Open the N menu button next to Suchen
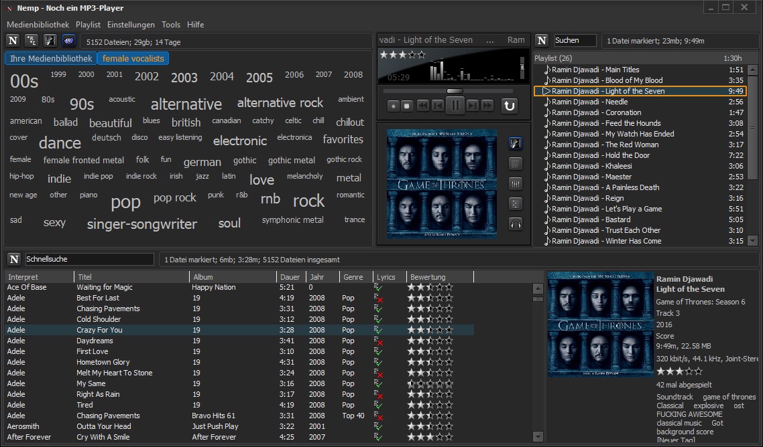The width and height of the screenshot is (763, 447). [542, 41]
